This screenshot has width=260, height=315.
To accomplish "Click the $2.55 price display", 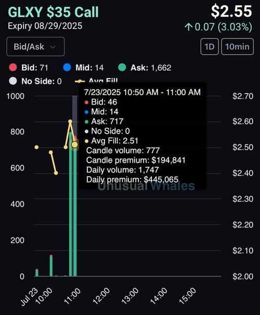I will tap(231, 11).
